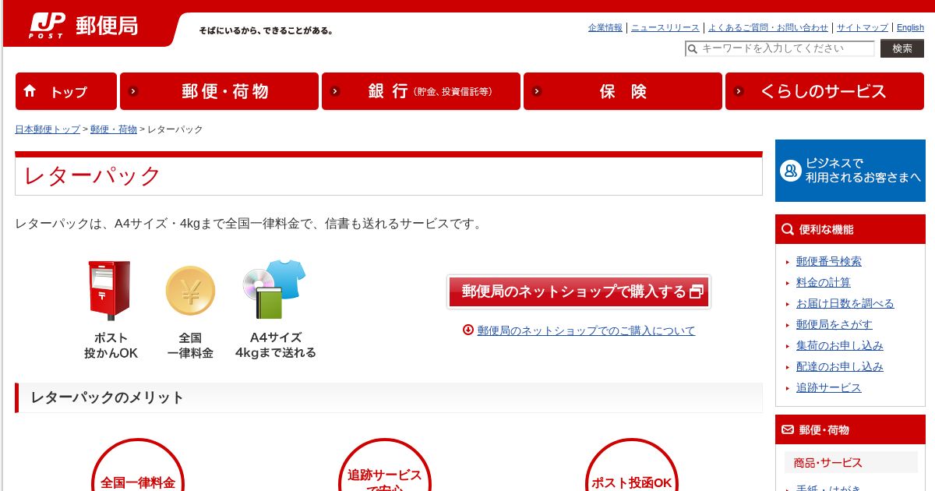Open the お届け日数を調べる sidebar link
Image resolution: width=935 pixels, height=491 pixels.
click(x=845, y=303)
